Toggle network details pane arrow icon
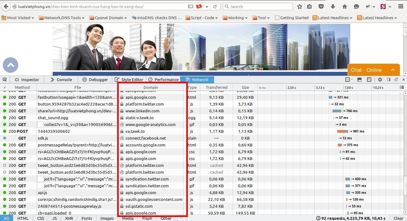Image resolution: width=407 pixels, height=221 pixels. point(402,87)
